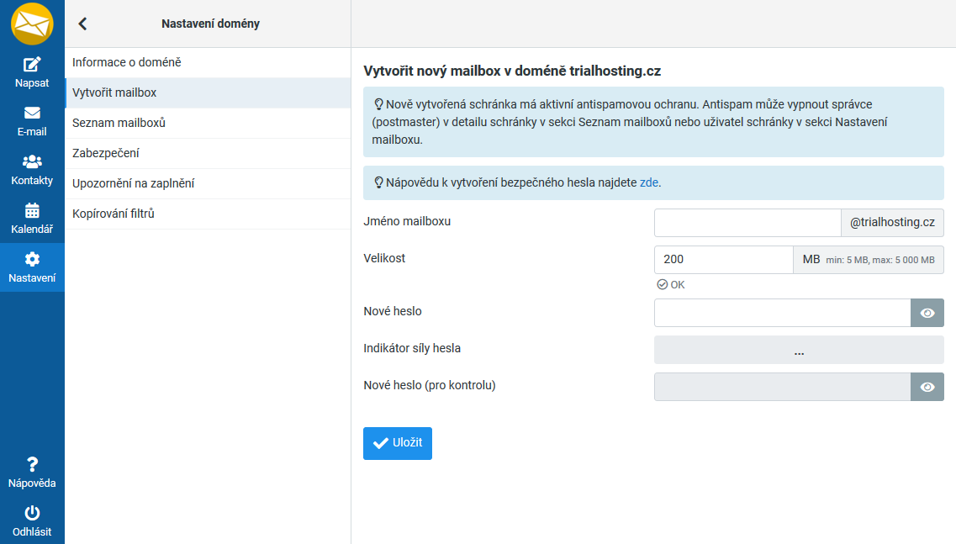Focus the Velikost size field
The width and height of the screenshot is (956, 544).
[723, 260]
